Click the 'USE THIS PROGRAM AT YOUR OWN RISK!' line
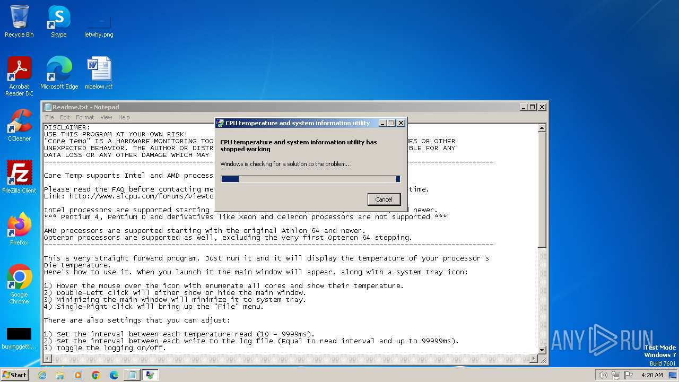The width and height of the screenshot is (679, 382). [x=116, y=134]
